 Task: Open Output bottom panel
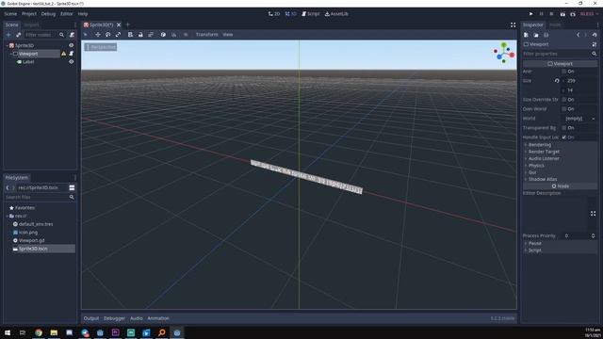(91, 318)
